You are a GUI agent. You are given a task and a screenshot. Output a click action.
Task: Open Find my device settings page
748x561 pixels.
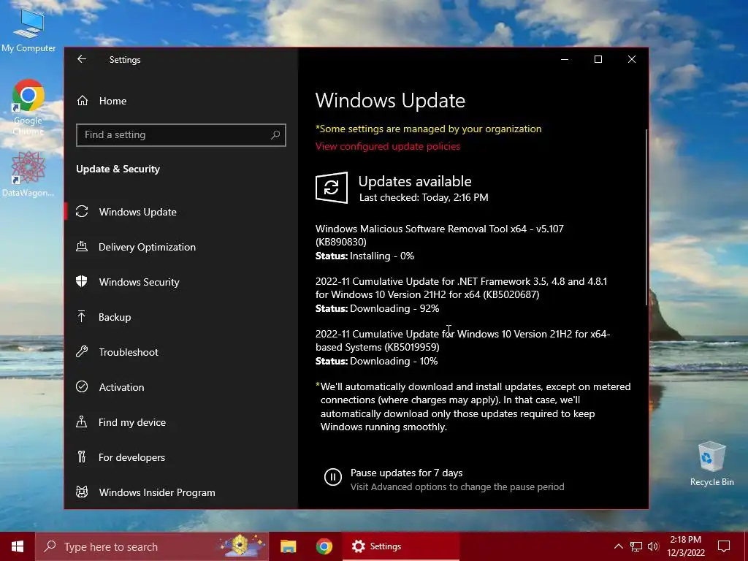(181, 421)
